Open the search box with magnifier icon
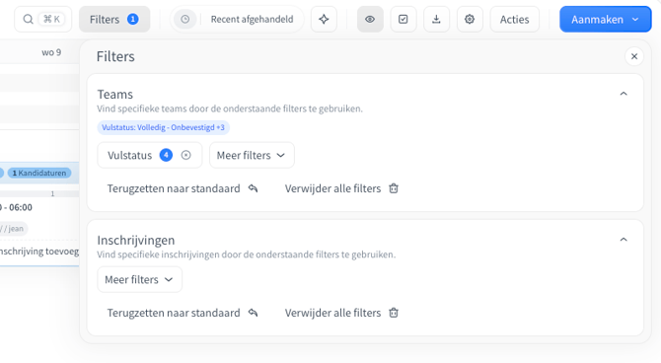This screenshot has width=661, height=363. tap(43, 19)
